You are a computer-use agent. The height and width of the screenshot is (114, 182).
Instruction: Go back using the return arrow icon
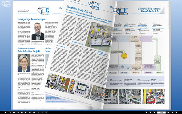(147, 112)
